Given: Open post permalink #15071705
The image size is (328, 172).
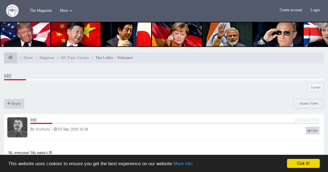Looking at the screenshot, I should [307, 120].
